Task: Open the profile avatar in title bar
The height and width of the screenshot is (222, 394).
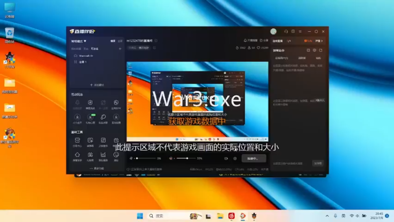Action: (273, 32)
